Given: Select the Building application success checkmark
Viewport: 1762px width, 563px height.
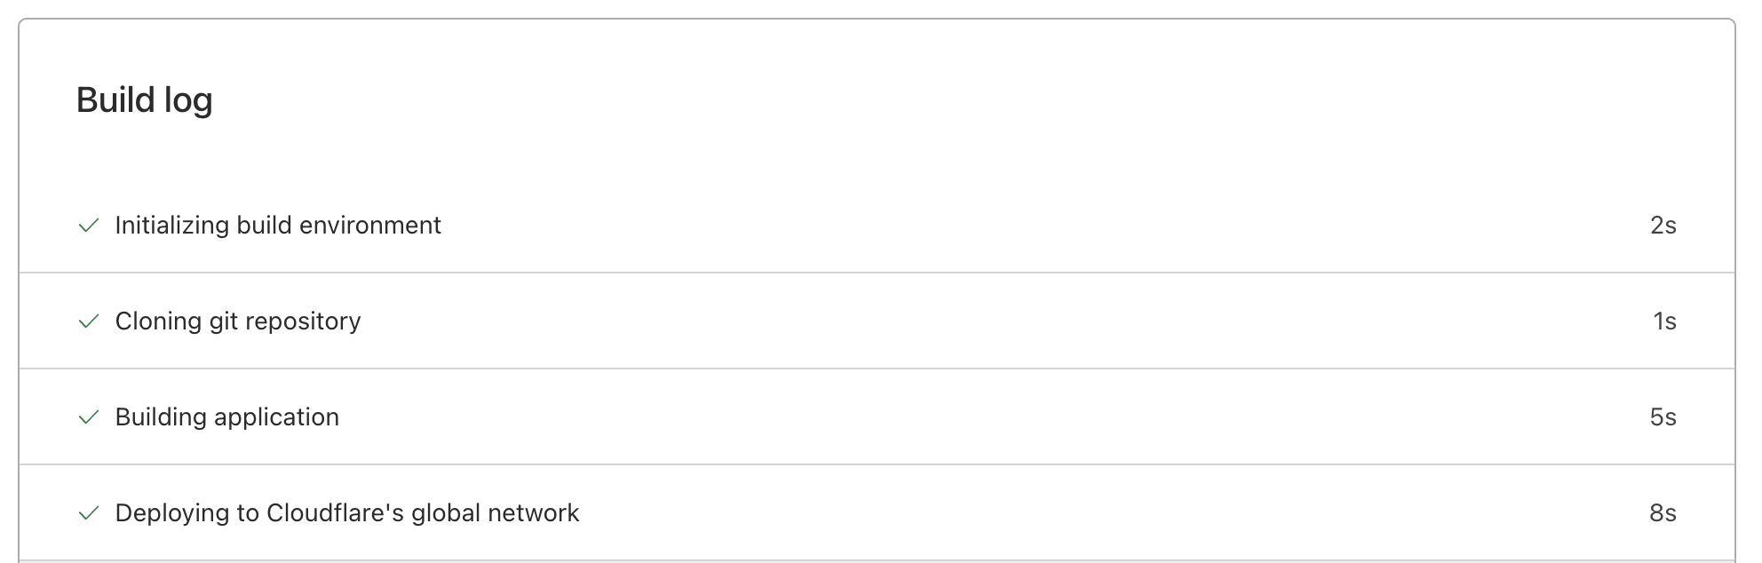Looking at the screenshot, I should click(89, 417).
